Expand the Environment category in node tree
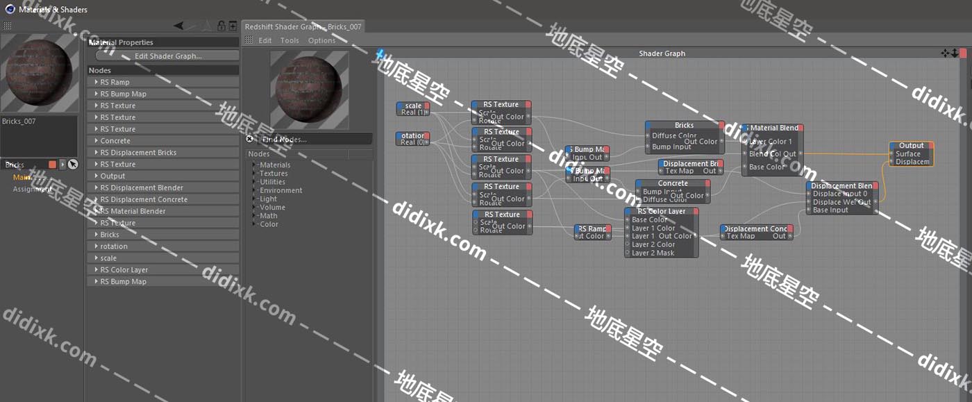Viewport: 972px width, 402px height. click(x=255, y=190)
